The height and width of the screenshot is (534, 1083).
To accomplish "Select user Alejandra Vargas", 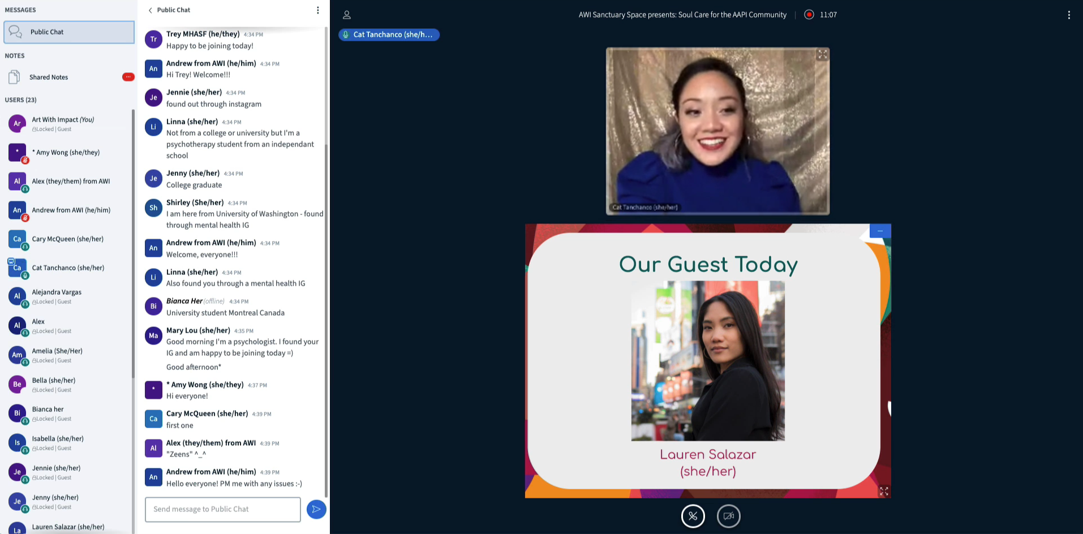I will coord(68,296).
